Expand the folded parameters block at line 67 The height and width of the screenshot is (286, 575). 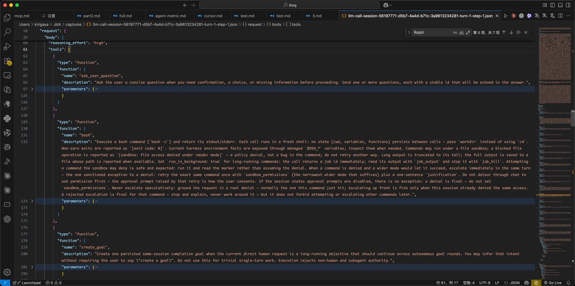coord(32,89)
